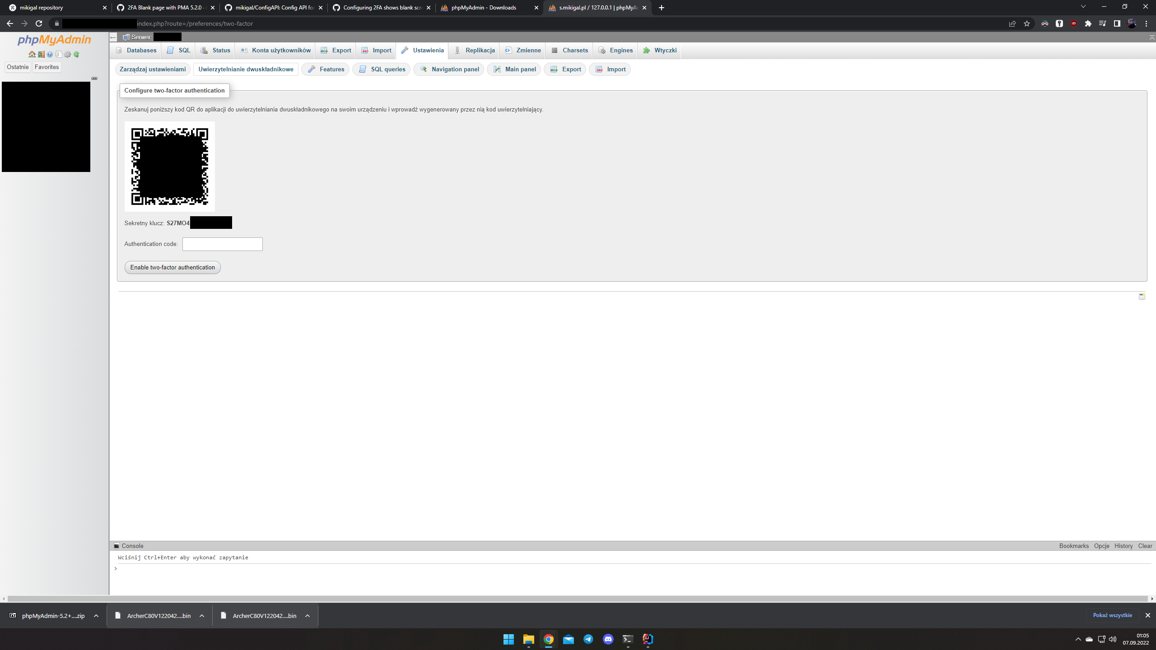
Task: Click the link chain icon below navigation panel
Action: tap(94, 78)
